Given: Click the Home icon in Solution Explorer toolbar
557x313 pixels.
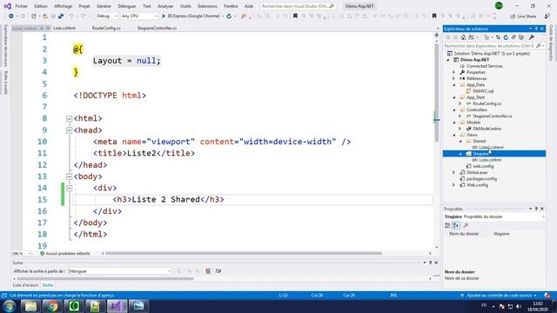Looking at the screenshot, I should click(463, 37).
